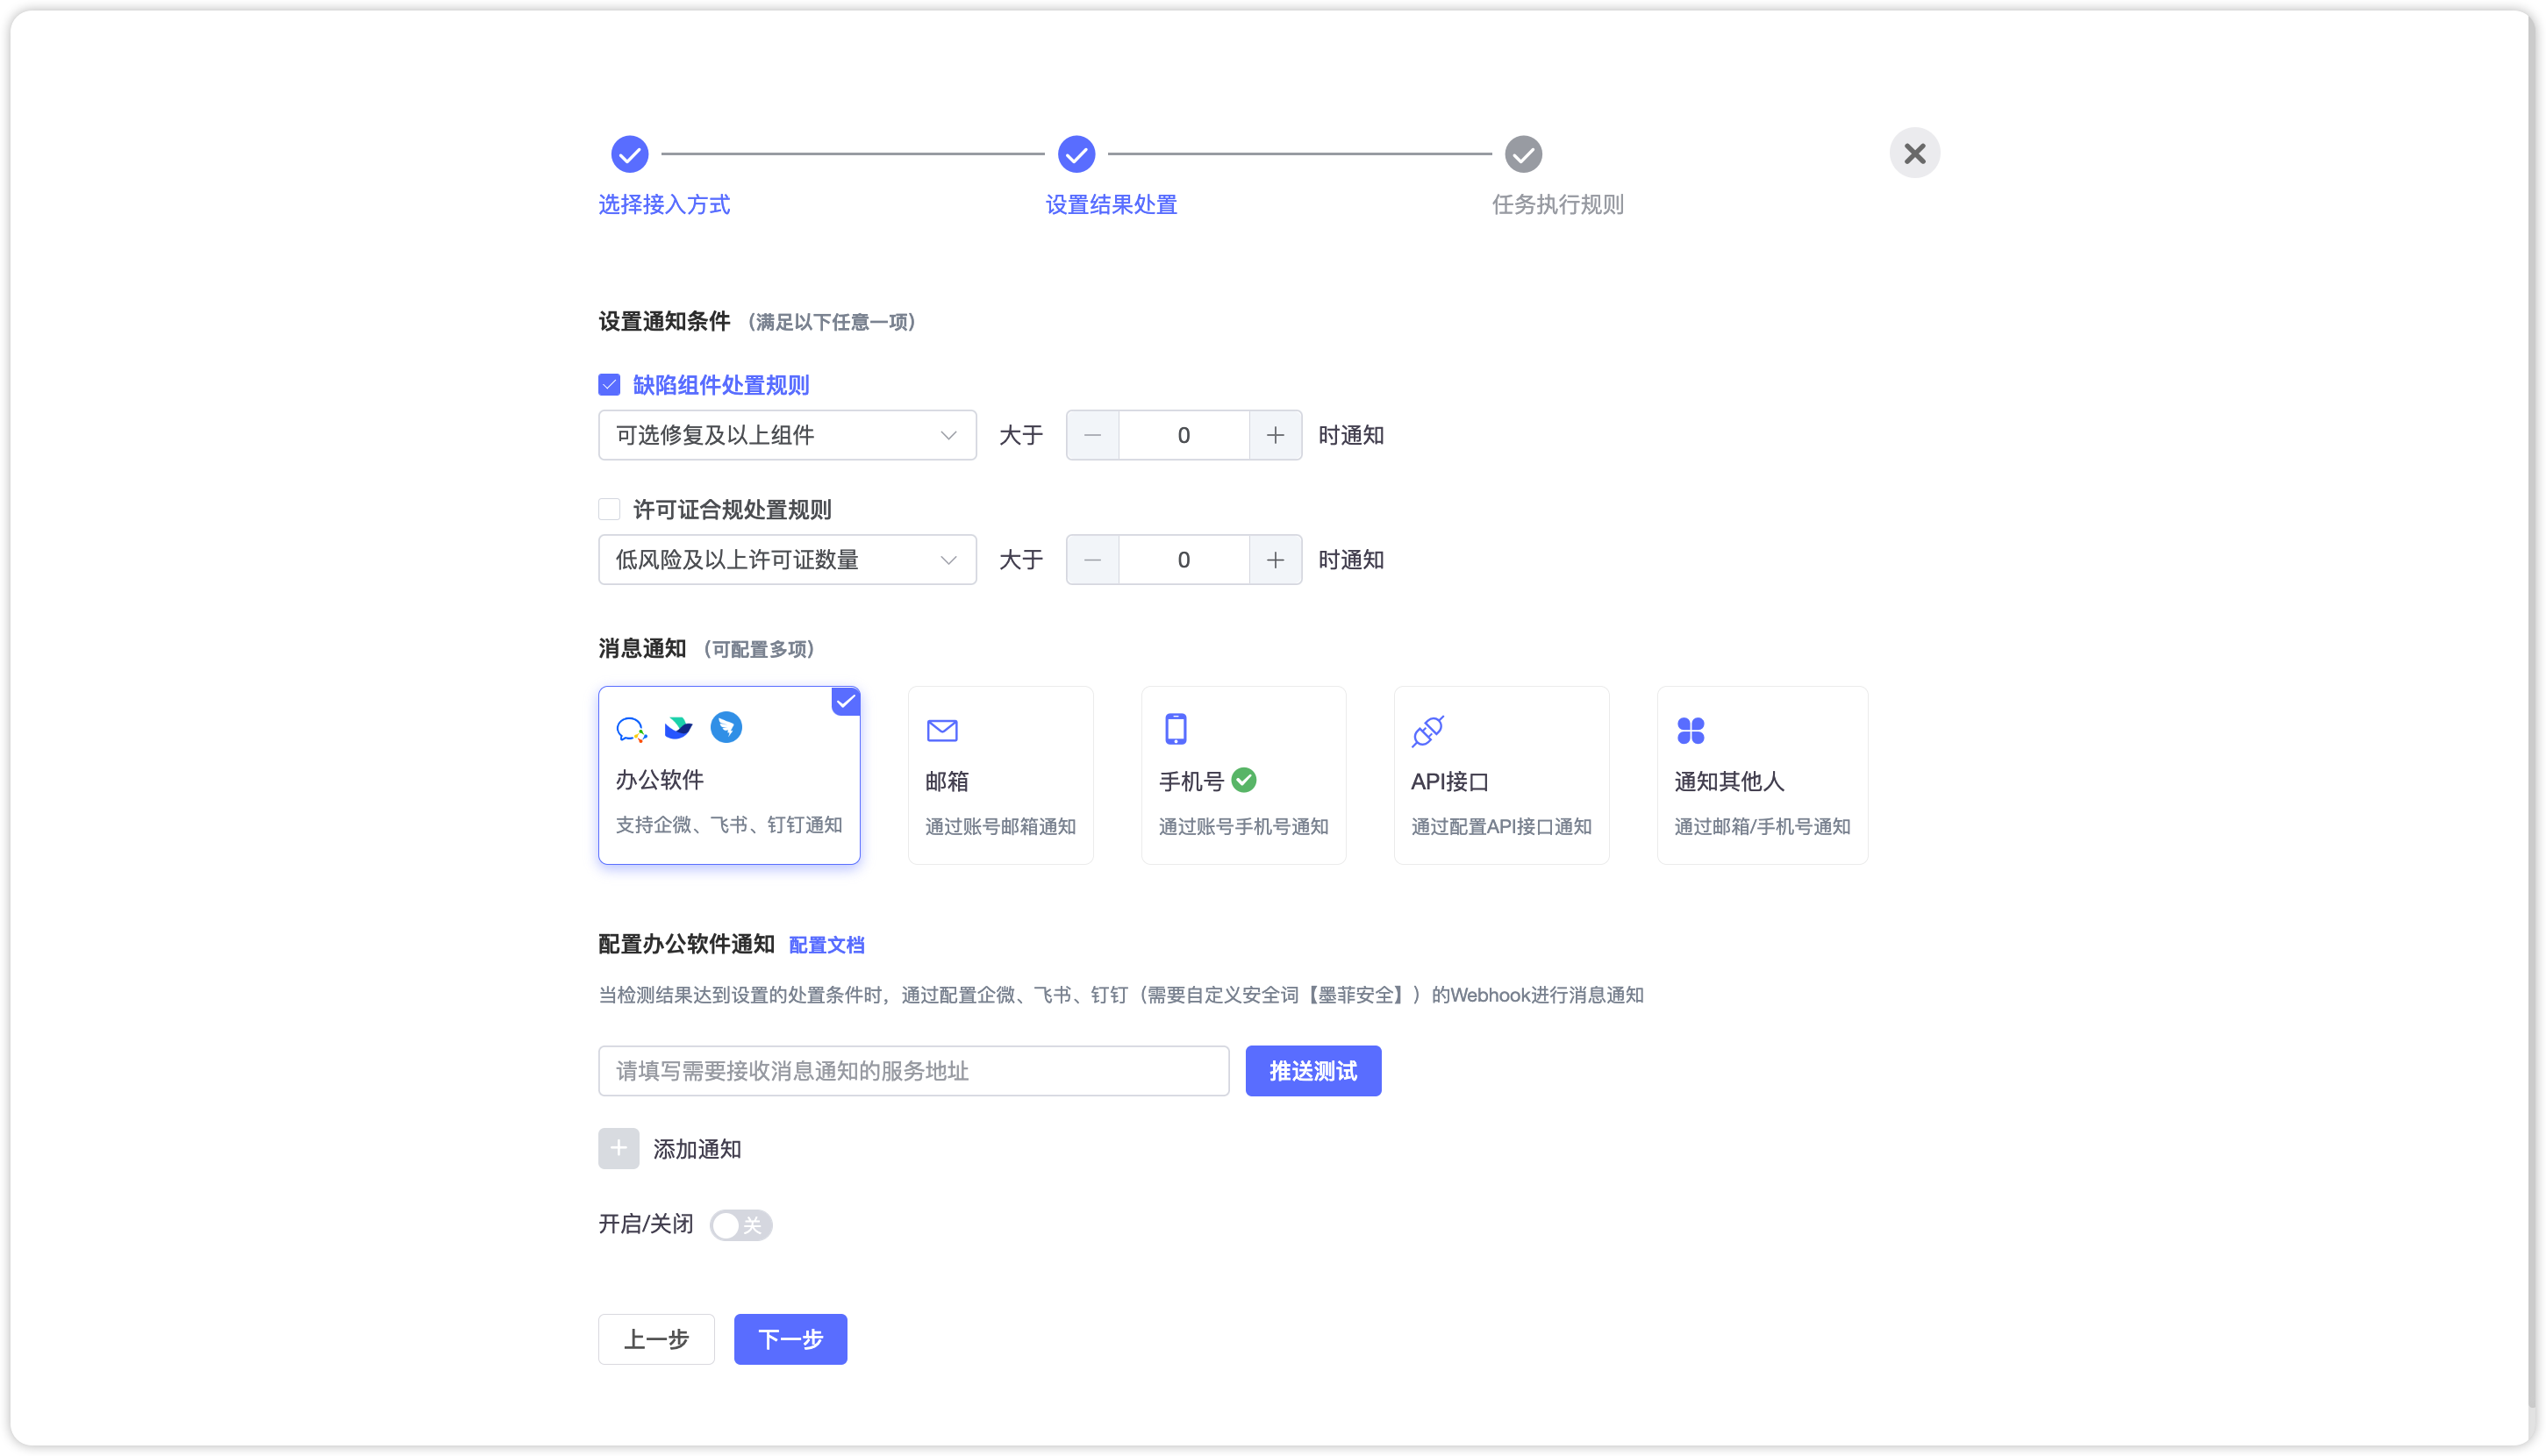The height and width of the screenshot is (1456, 2546).
Task: Choose the 通知其他人 four-leaf icon
Action: (x=1691, y=731)
